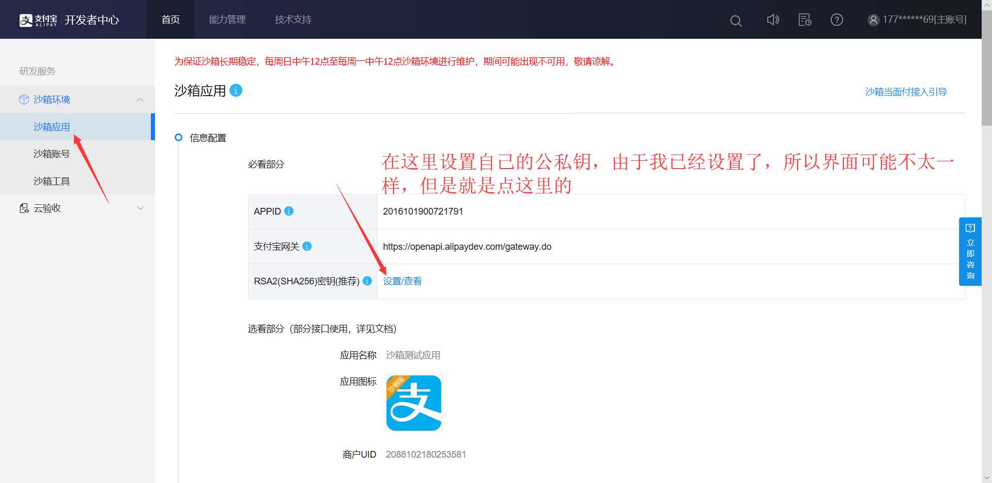
Task: Collapse the 沙箱环境 sidebar section
Action: pyautogui.click(x=139, y=99)
